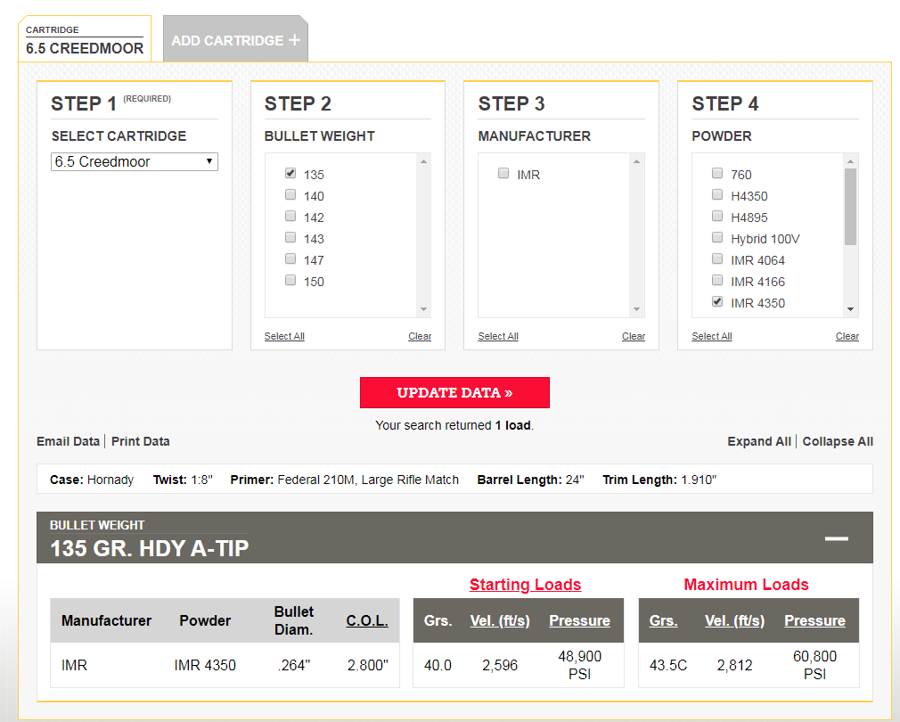Uncheck the 135 bullet weight checkbox
This screenshot has height=722, width=900.
[290, 173]
